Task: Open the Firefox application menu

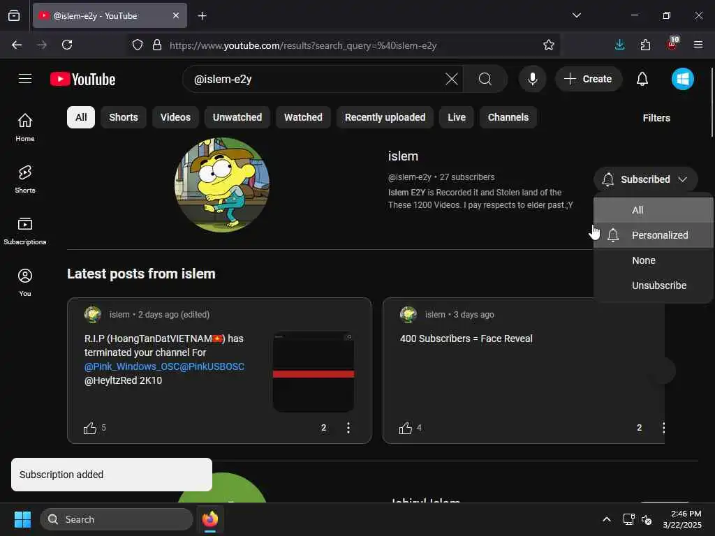Action: (698, 45)
